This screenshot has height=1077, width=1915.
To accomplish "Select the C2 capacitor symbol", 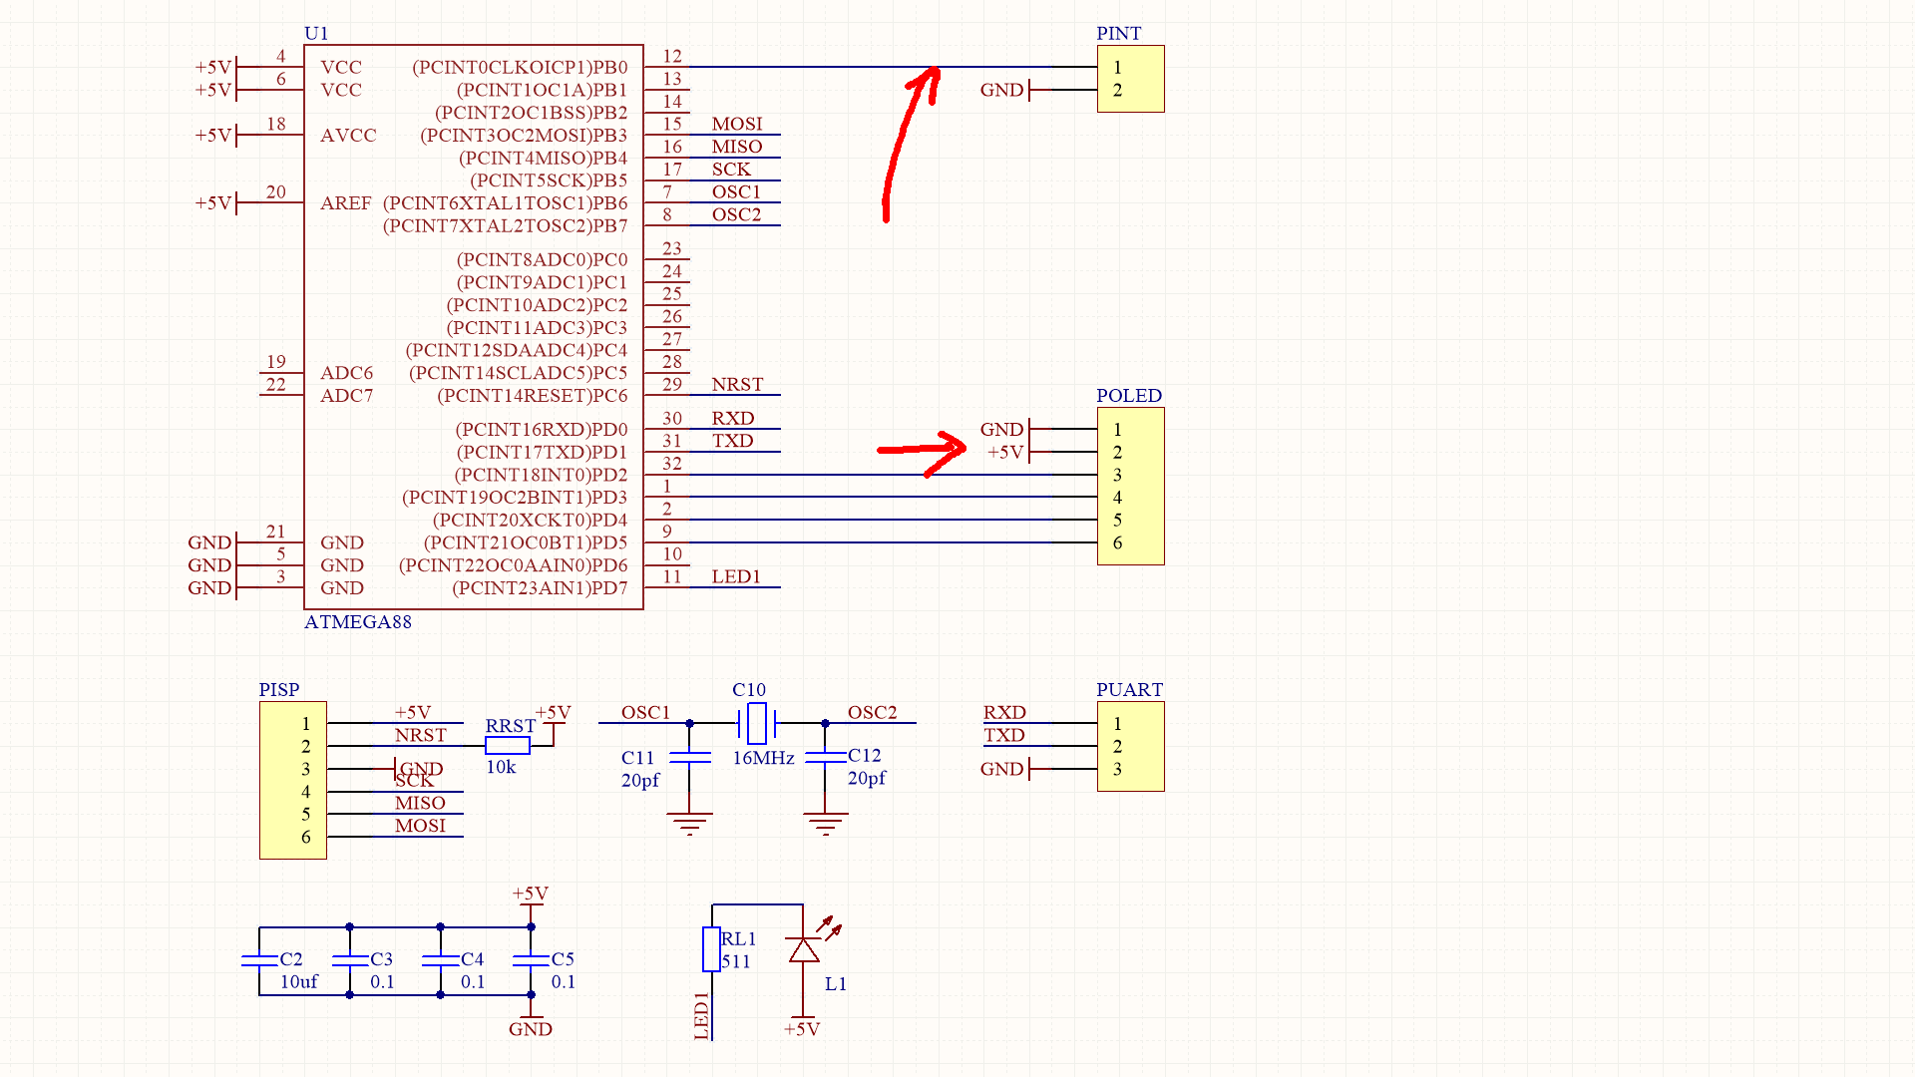I will click(x=259, y=960).
